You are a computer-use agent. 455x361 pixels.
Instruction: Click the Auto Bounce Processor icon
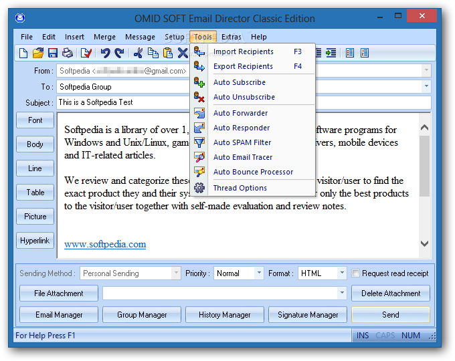click(199, 172)
